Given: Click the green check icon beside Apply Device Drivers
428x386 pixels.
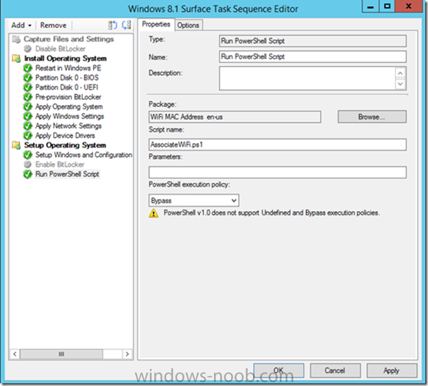Looking at the screenshot, I should click(x=27, y=136).
